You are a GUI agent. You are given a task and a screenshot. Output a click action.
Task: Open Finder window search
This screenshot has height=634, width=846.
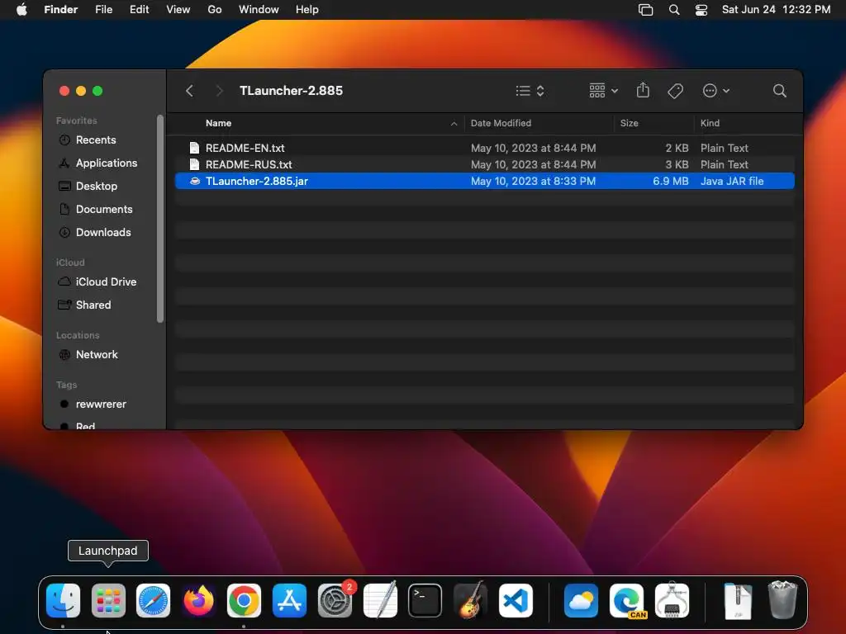click(779, 91)
